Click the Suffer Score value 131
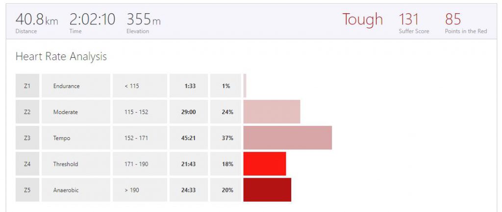This screenshot has width=502, height=212. point(409,20)
